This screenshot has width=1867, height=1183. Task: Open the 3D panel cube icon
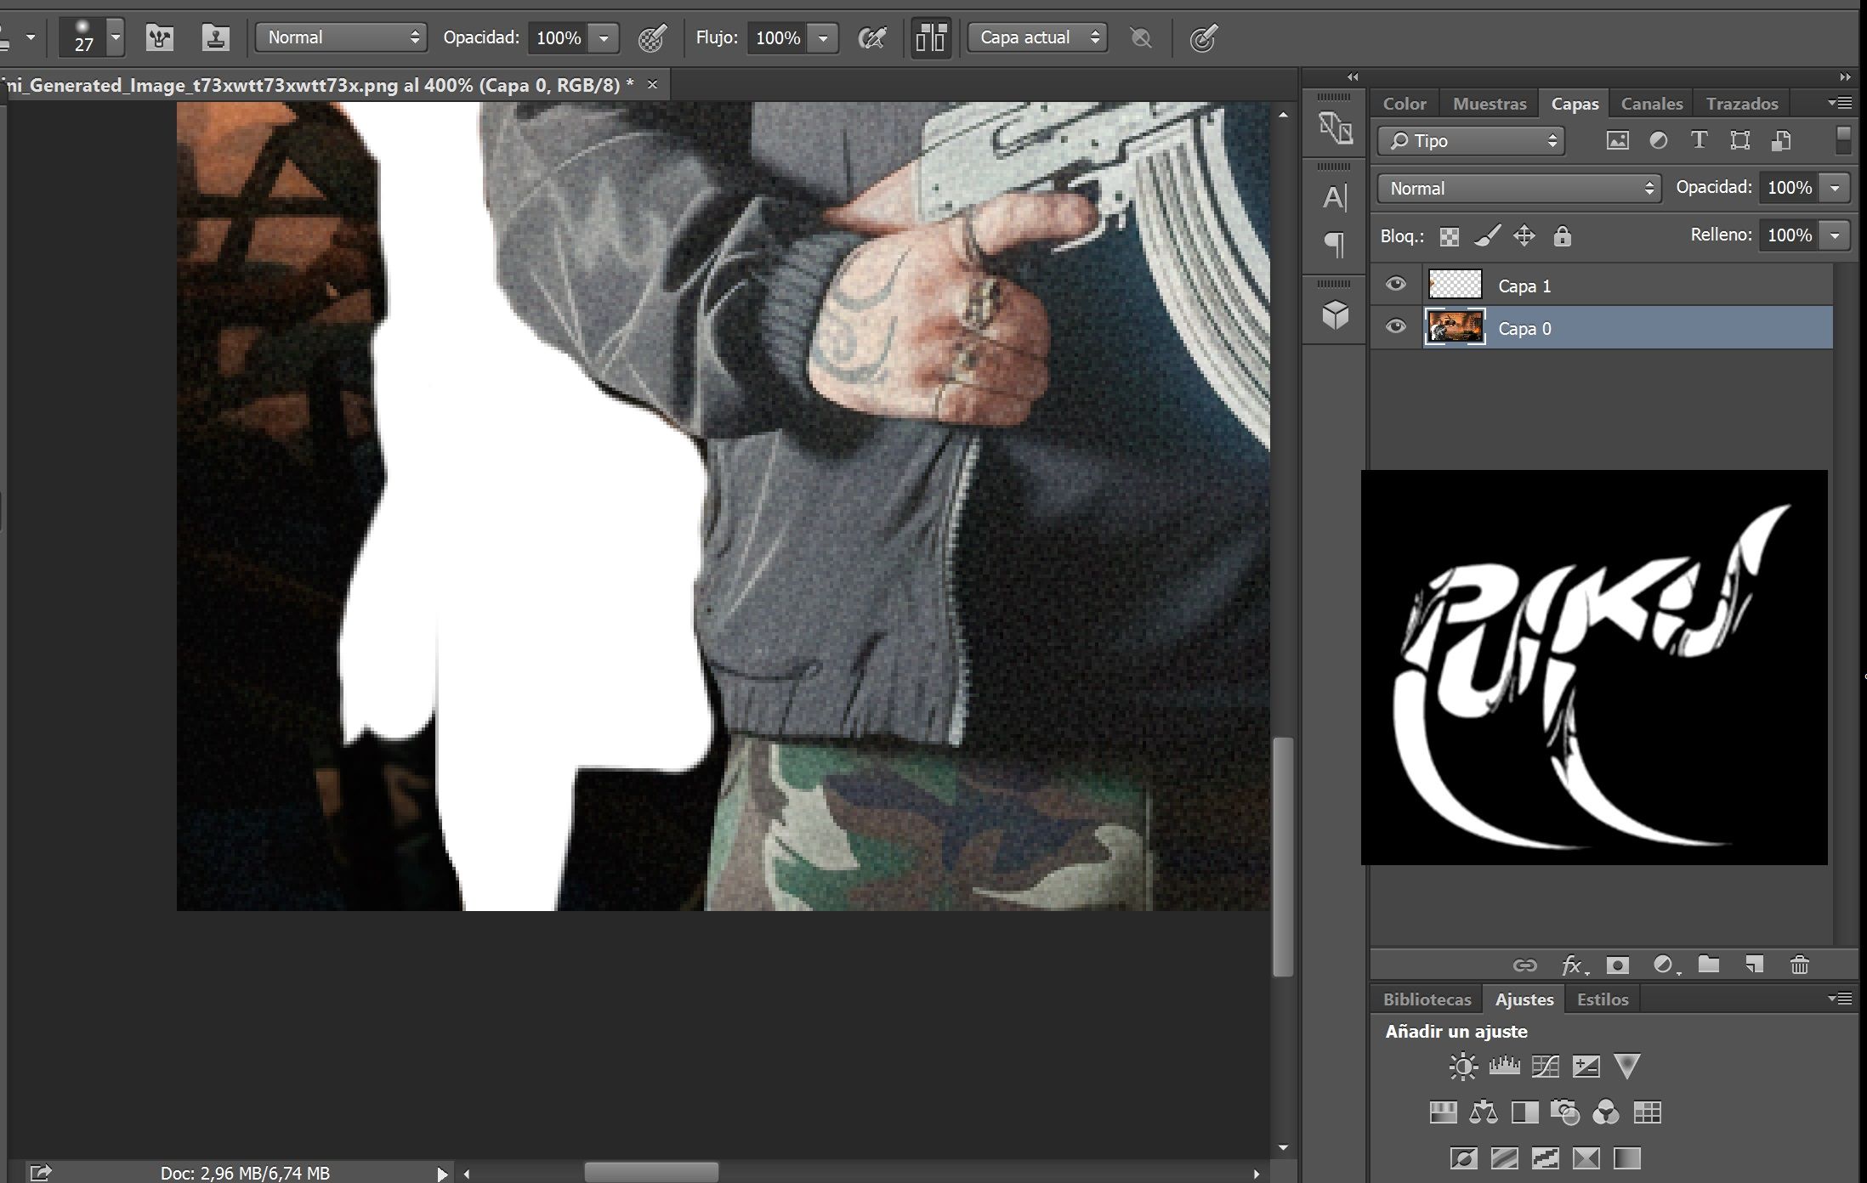pos(1335,315)
